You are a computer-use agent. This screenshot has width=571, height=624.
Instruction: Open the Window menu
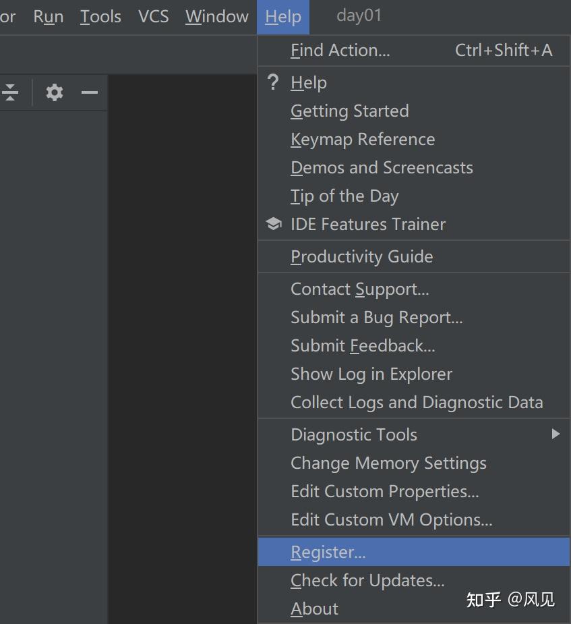[x=216, y=17]
